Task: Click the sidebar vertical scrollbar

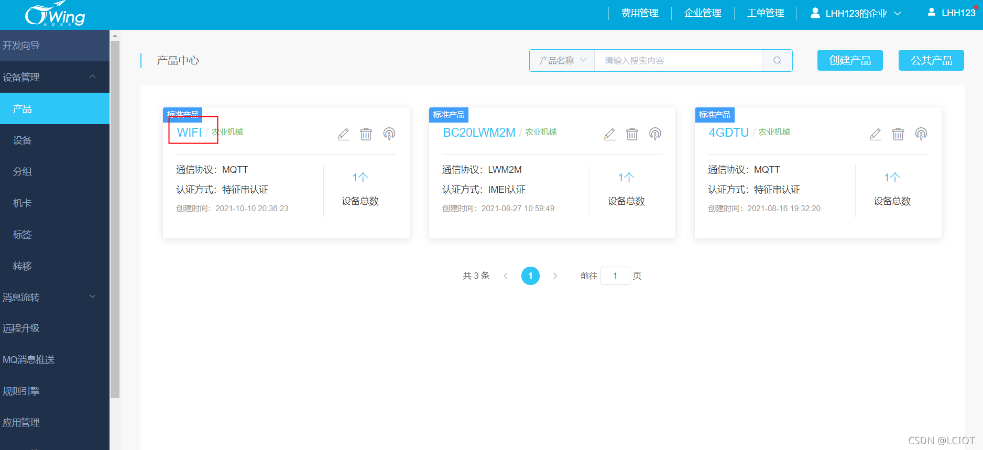Action: click(115, 220)
